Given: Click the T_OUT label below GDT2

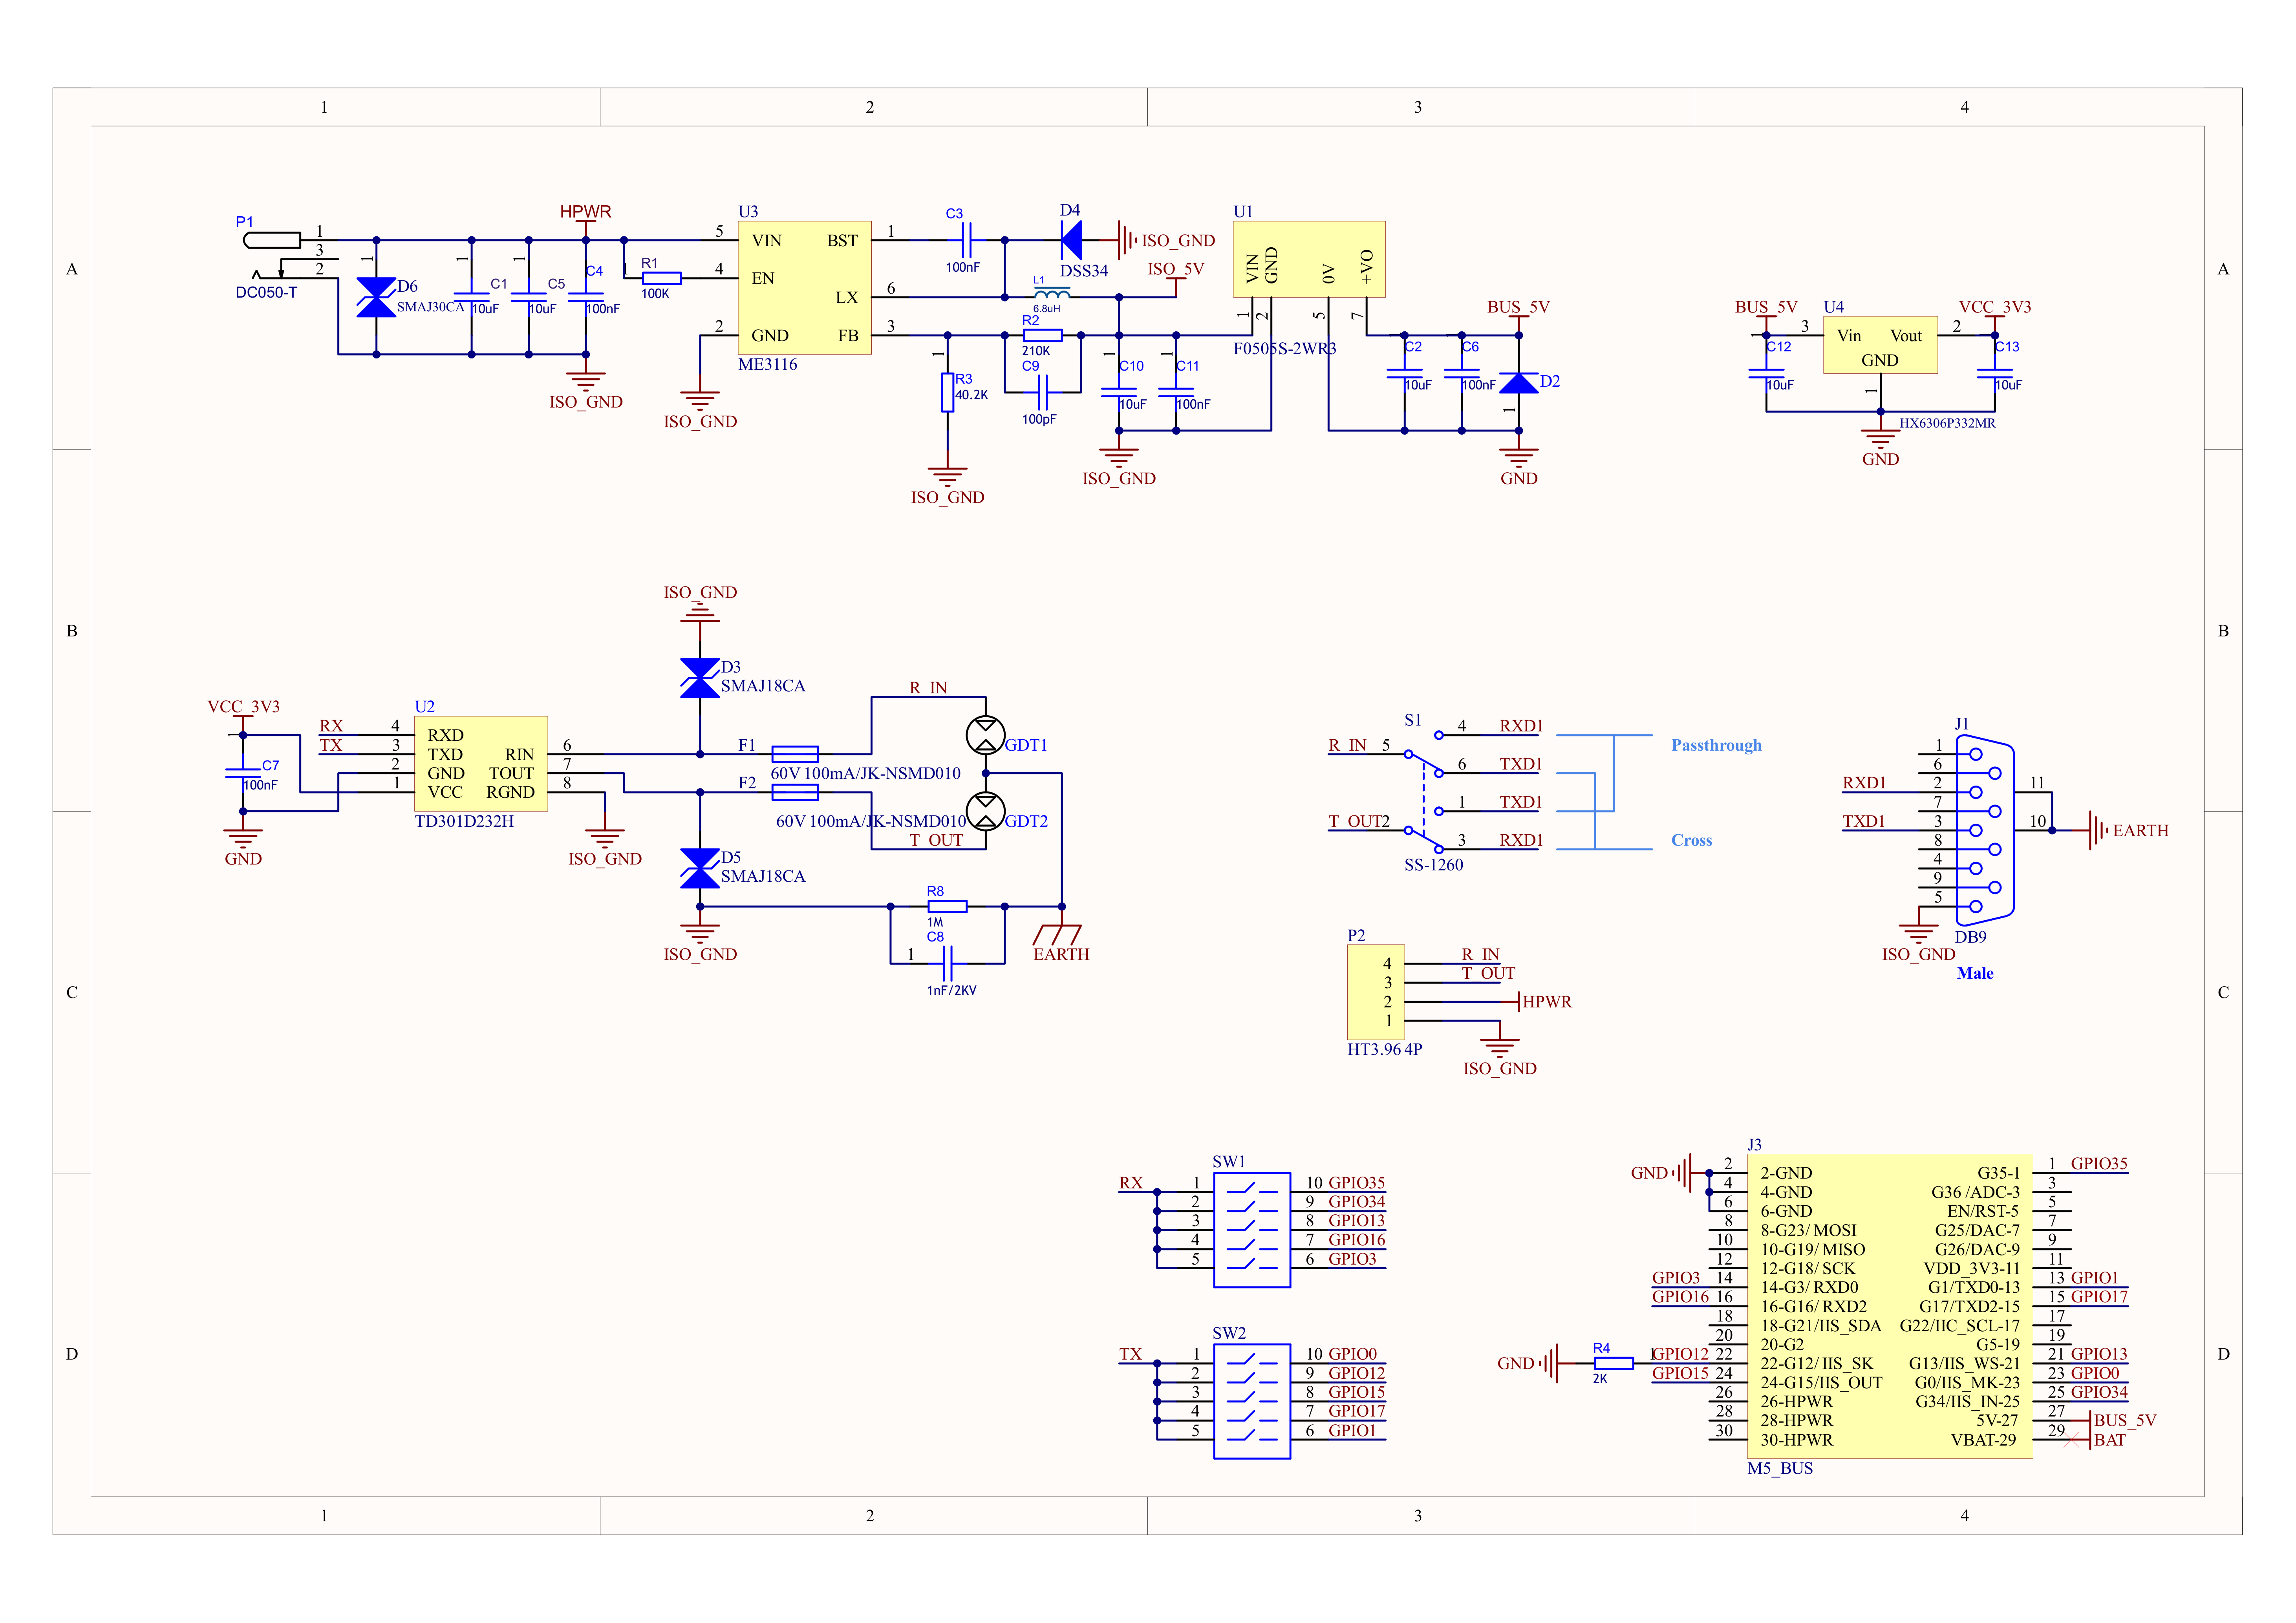Looking at the screenshot, I should [936, 840].
